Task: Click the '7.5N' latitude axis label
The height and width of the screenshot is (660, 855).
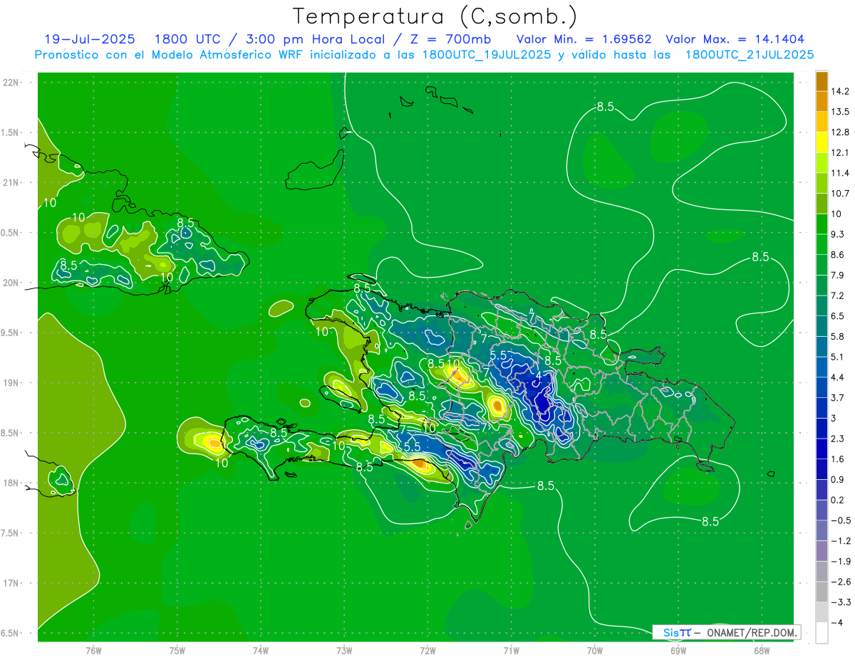Action: tap(10, 533)
